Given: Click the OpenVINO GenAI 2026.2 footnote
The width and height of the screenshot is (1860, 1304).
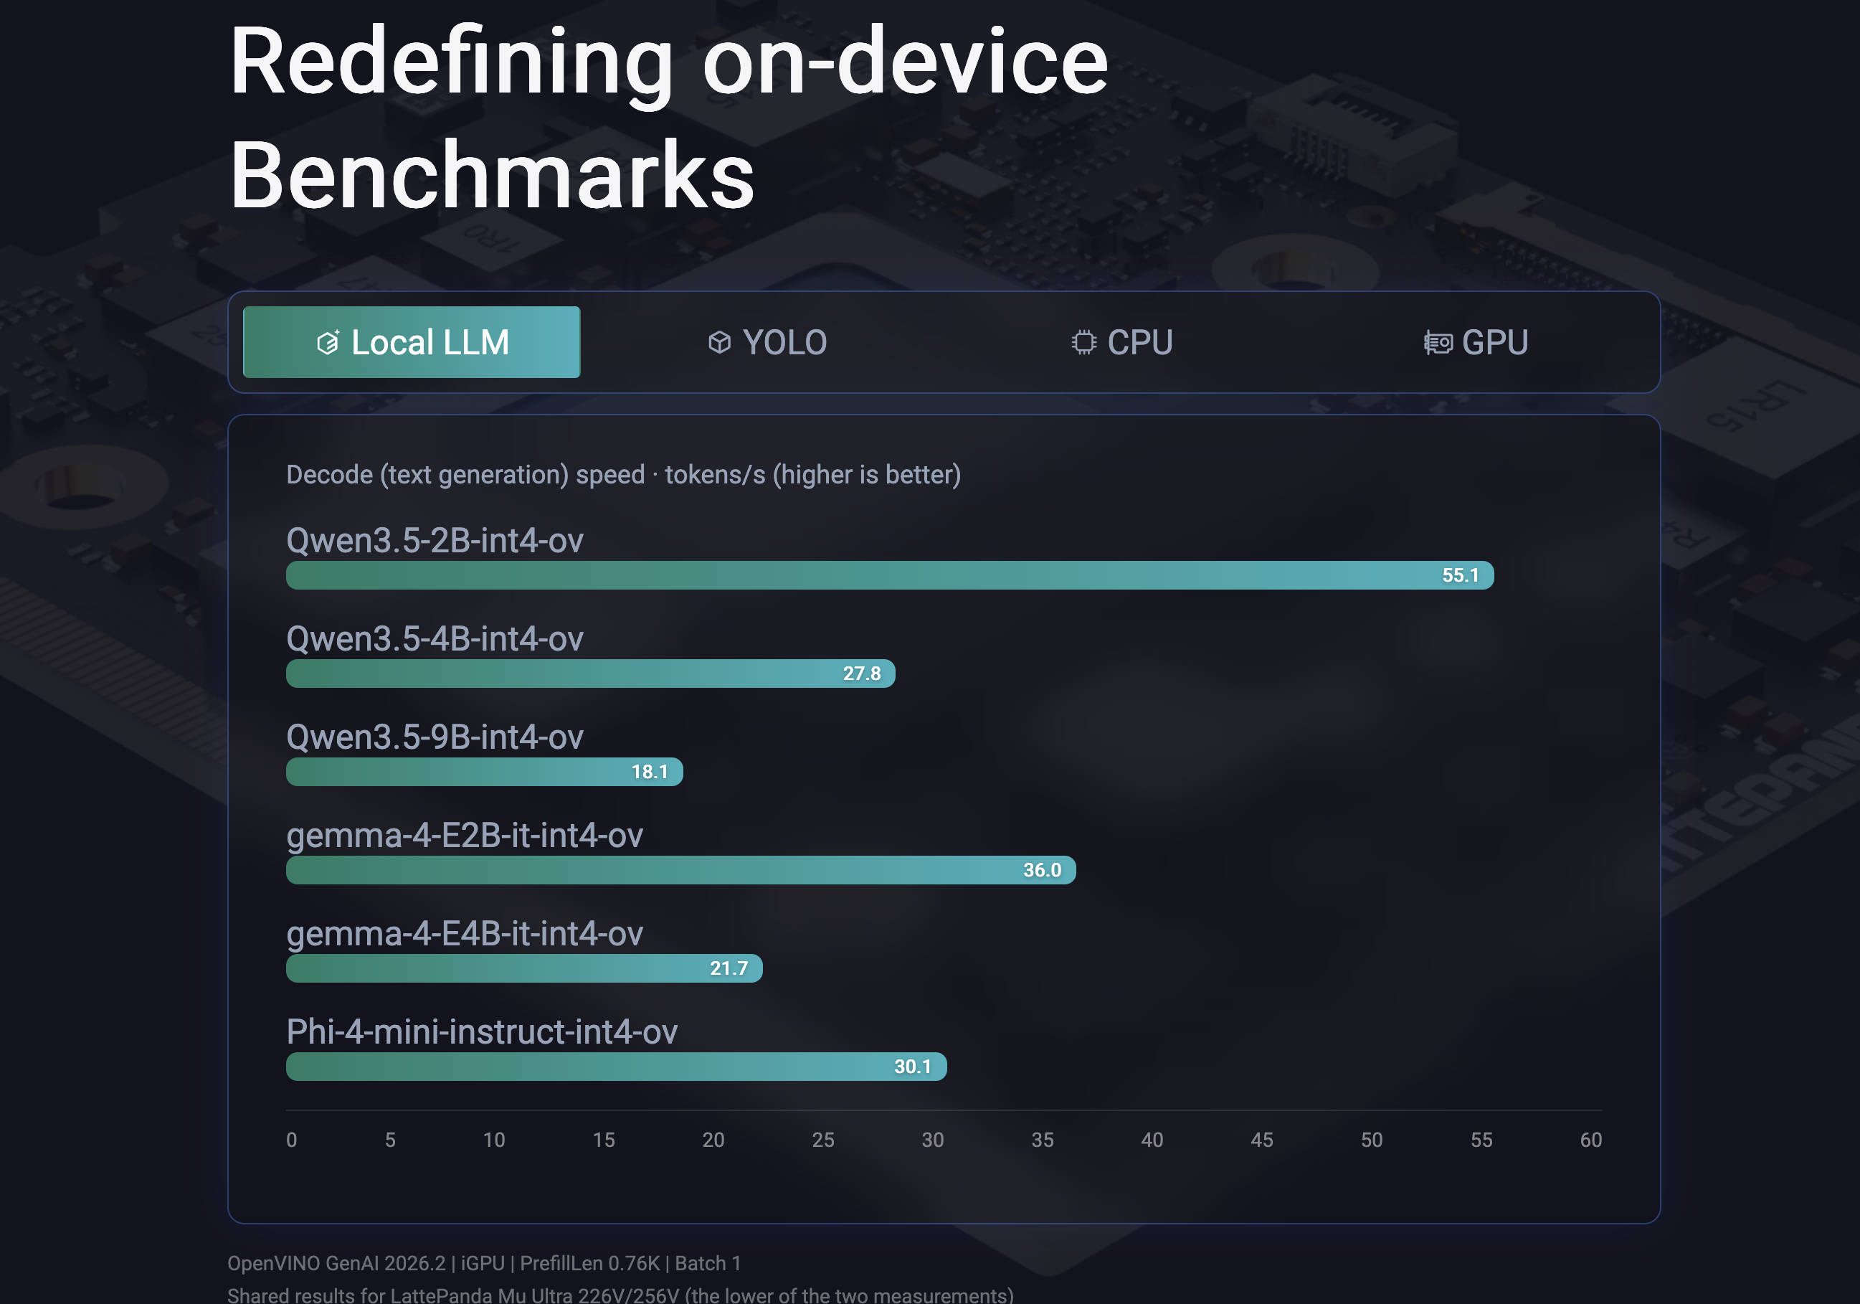Looking at the screenshot, I should [483, 1262].
